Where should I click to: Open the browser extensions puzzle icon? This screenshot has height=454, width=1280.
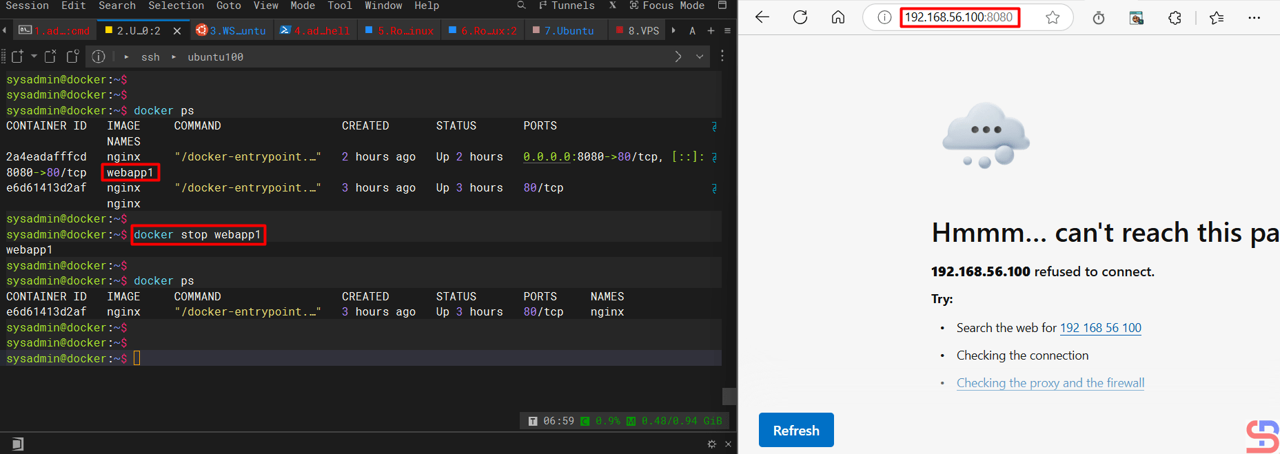click(1175, 18)
